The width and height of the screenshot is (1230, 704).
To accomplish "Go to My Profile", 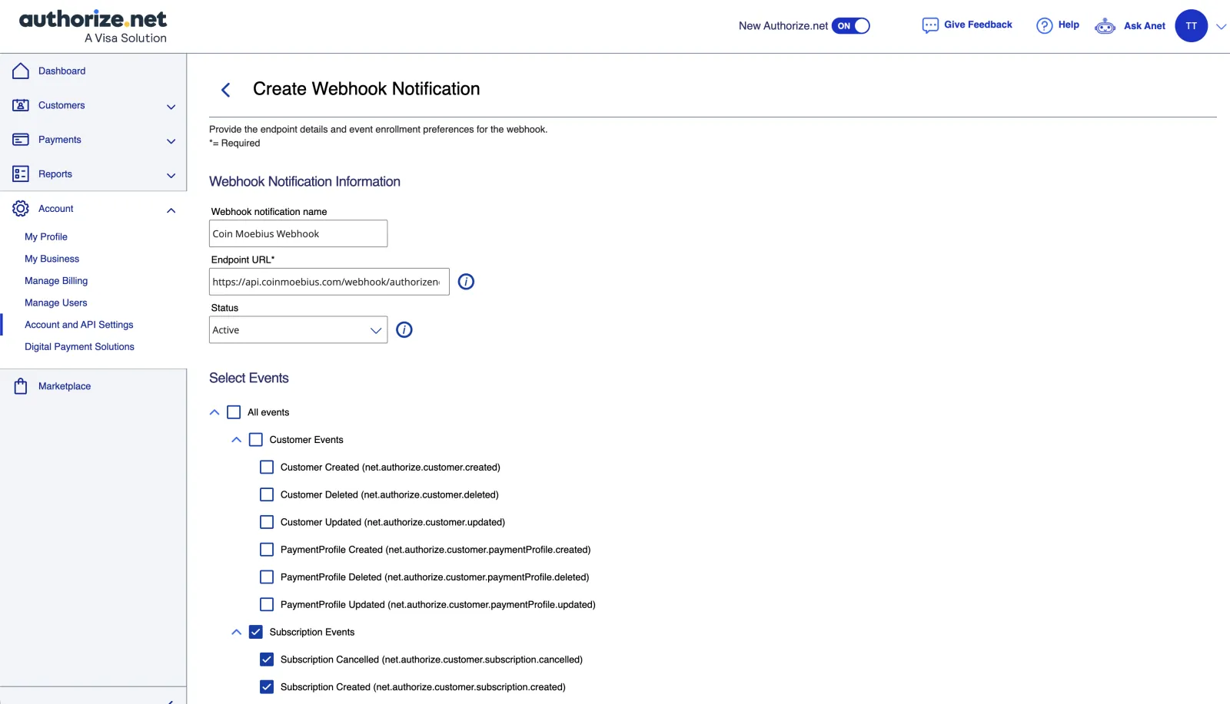I will coord(46,236).
